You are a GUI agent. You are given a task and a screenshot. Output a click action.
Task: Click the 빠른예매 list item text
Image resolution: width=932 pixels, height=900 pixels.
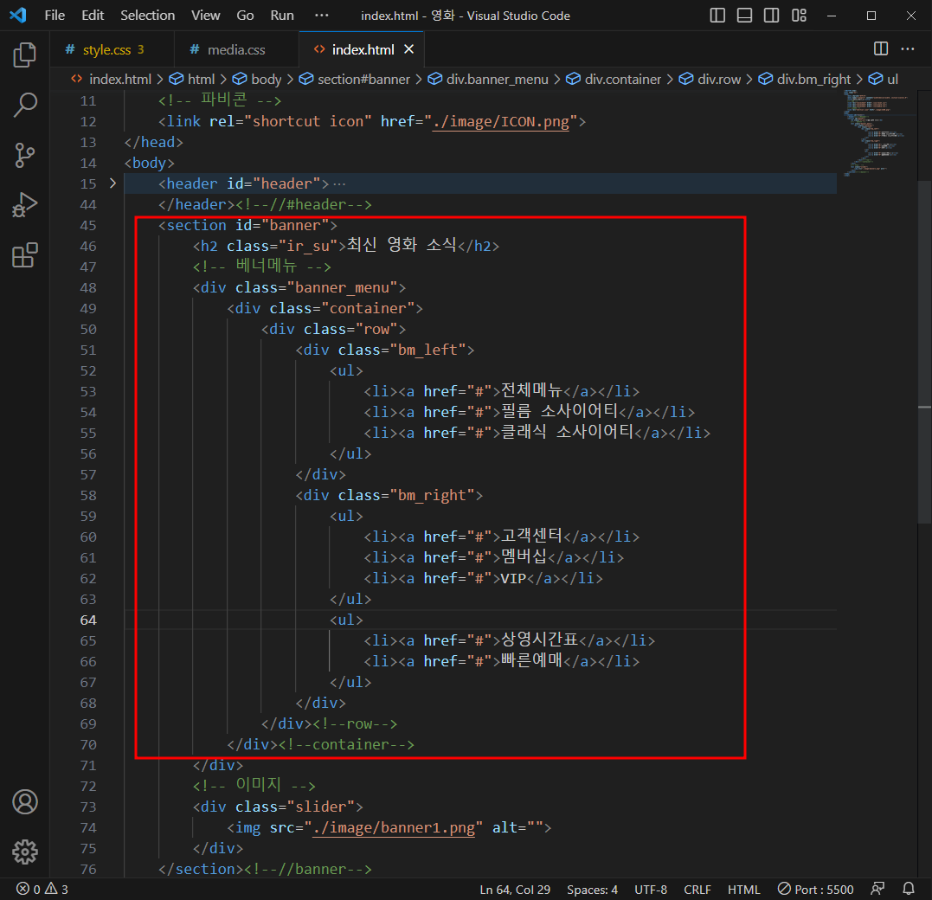[x=531, y=660]
